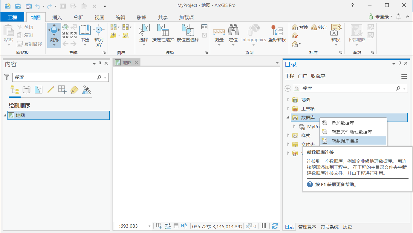This screenshot has width=413, height=233.
Task: Choose 新数据库连接 from the context menu
Action: [353, 141]
